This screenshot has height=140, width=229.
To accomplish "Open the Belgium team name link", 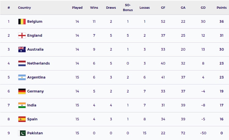I will [x=35, y=21].
